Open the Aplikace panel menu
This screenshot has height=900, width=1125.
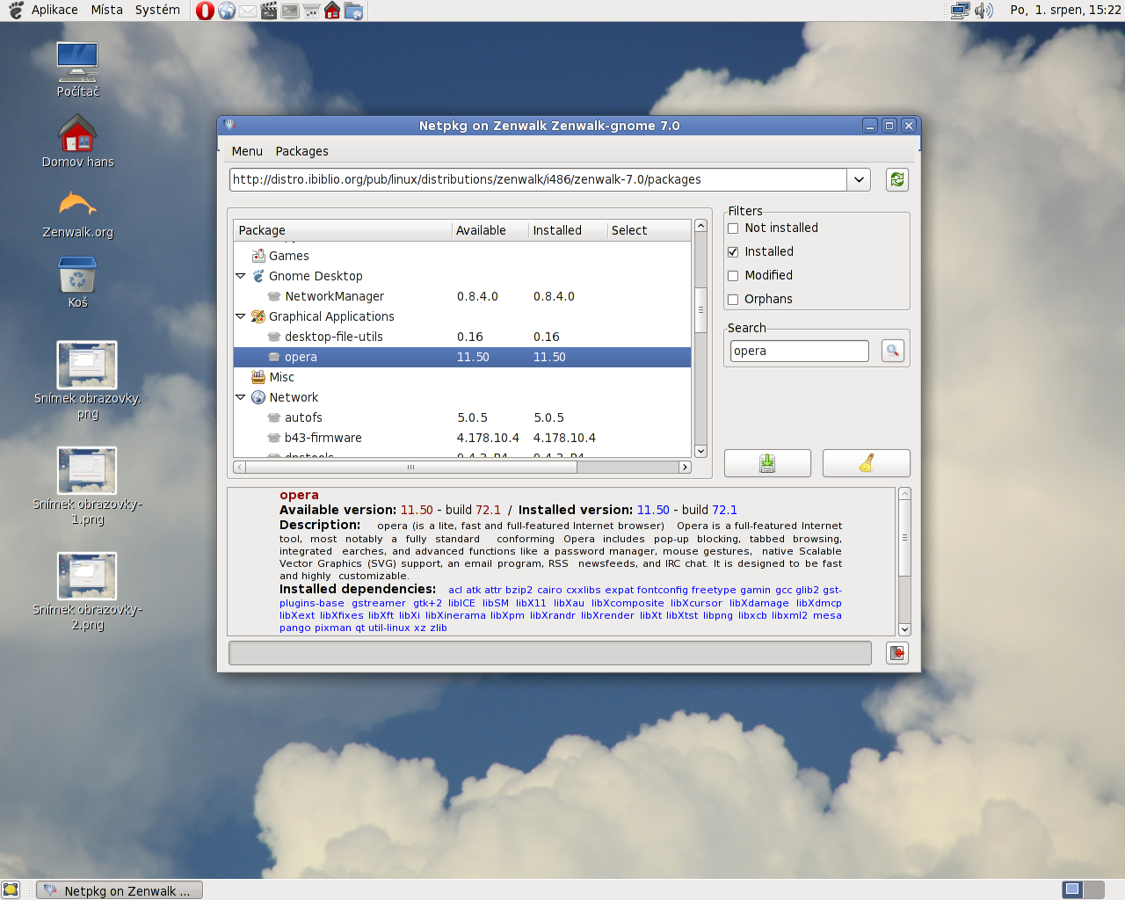click(54, 11)
